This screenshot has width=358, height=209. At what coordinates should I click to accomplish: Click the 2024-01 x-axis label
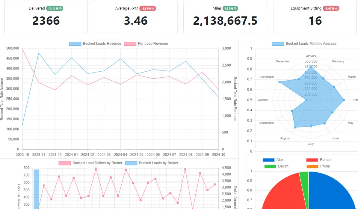point(71,155)
